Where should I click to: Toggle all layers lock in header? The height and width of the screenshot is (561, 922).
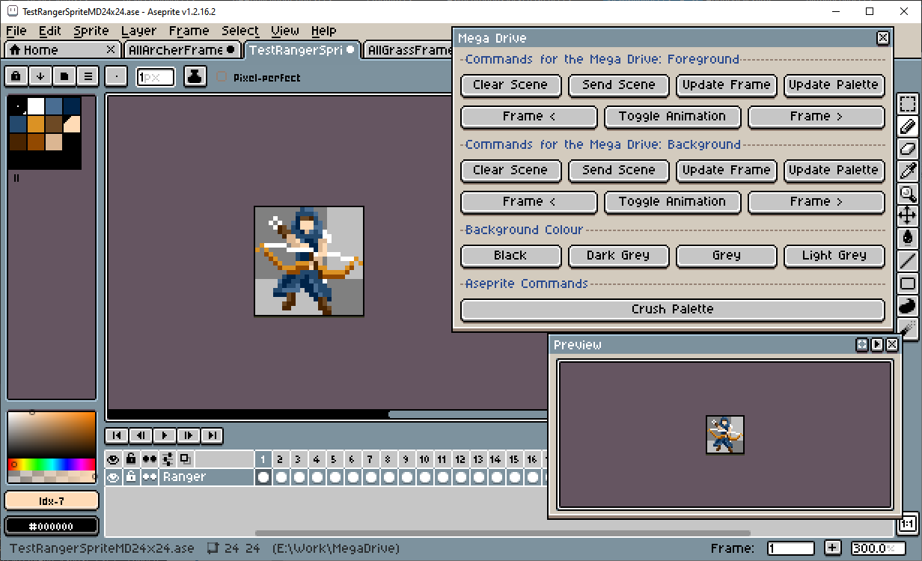(x=132, y=459)
